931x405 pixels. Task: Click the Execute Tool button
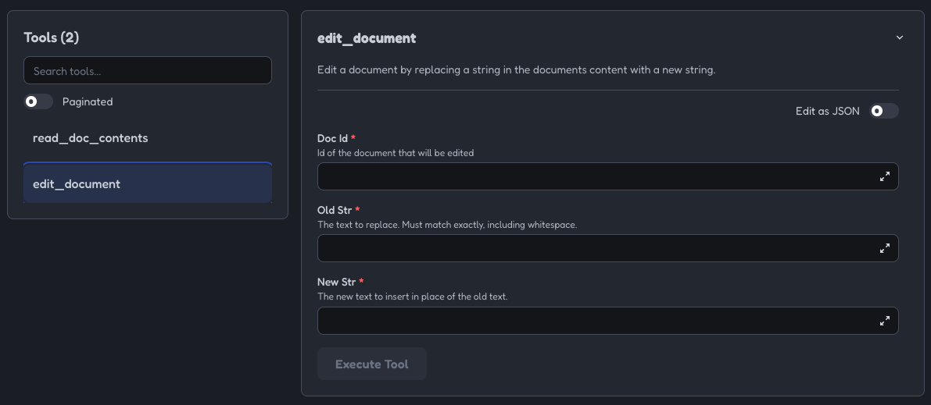pyautogui.click(x=371, y=364)
